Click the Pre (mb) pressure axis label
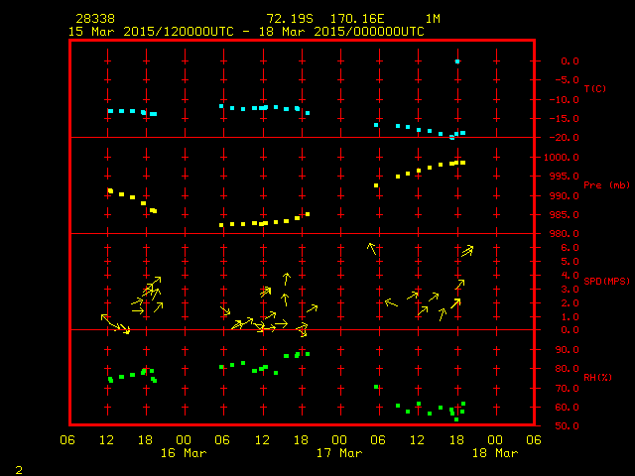 click(606, 185)
